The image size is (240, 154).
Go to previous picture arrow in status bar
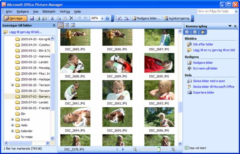tap(117, 149)
